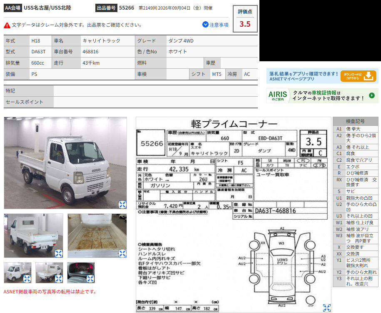Click the Y2 手のひら大割れ legend row
Viewport: 381px width, 313px height.
coord(356,272)
